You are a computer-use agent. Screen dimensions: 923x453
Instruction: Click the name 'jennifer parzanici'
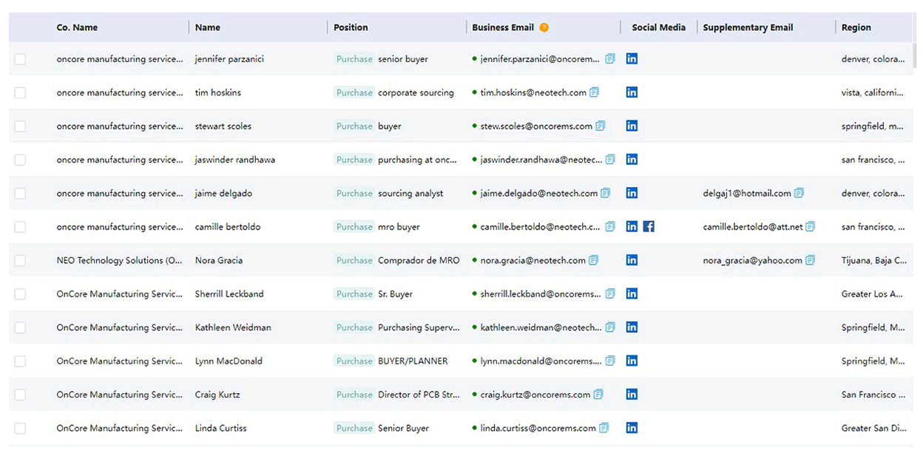tap(229, 59)
